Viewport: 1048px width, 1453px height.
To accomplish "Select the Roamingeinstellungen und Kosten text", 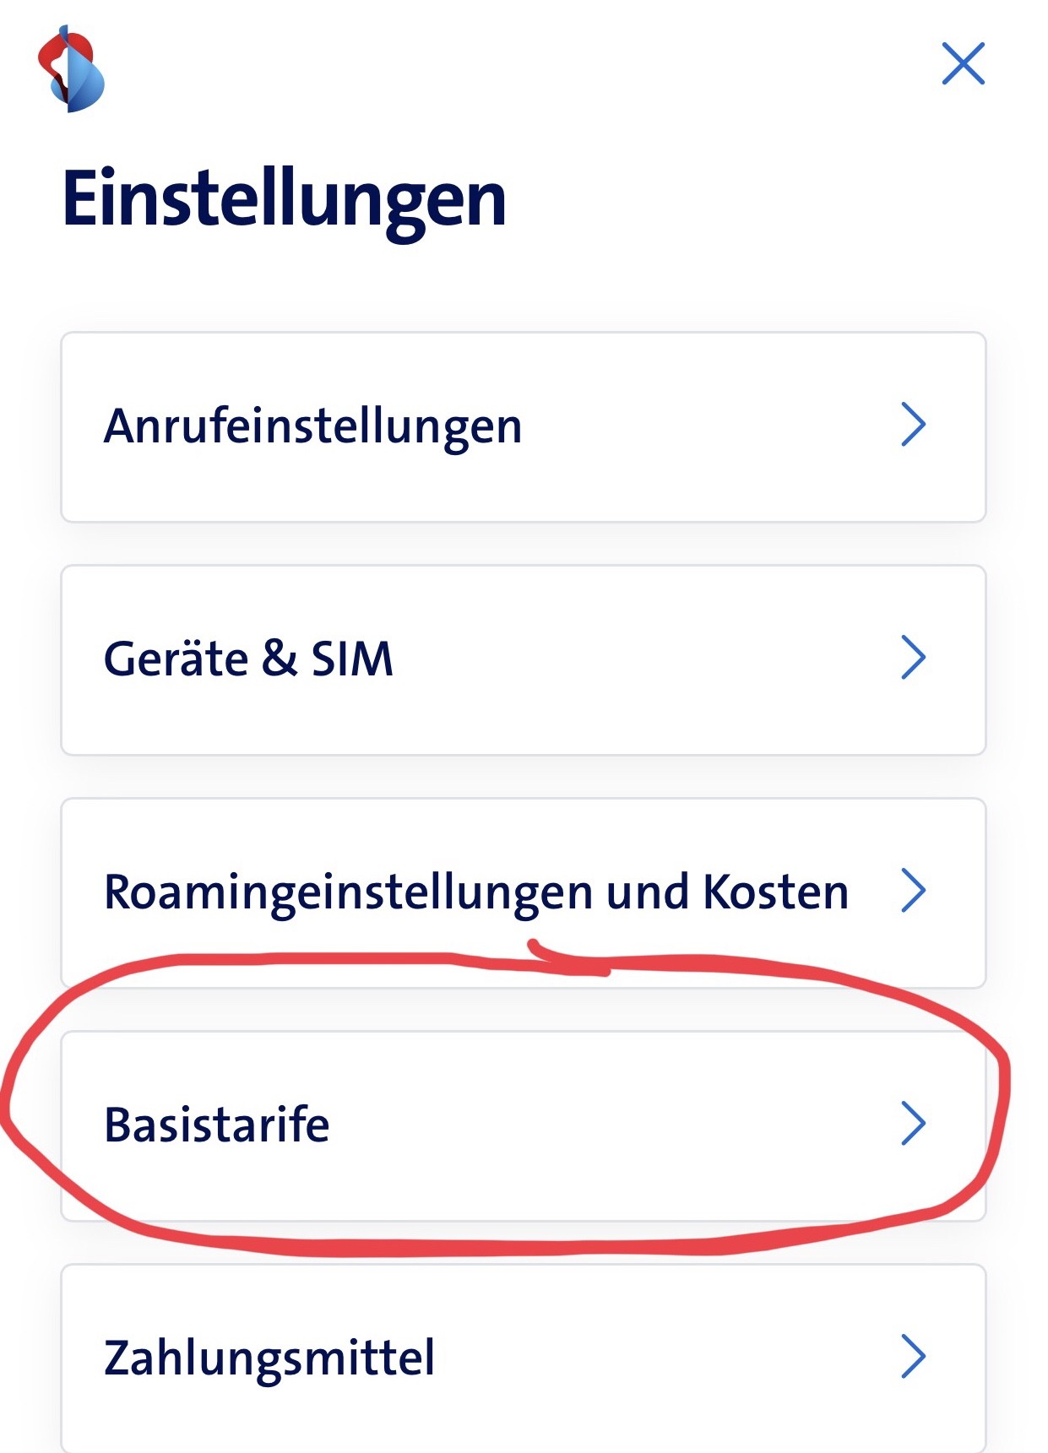I will click(x=475, y=892).
